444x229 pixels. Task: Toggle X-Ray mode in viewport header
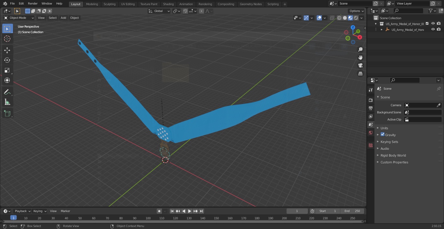(332, 18)
